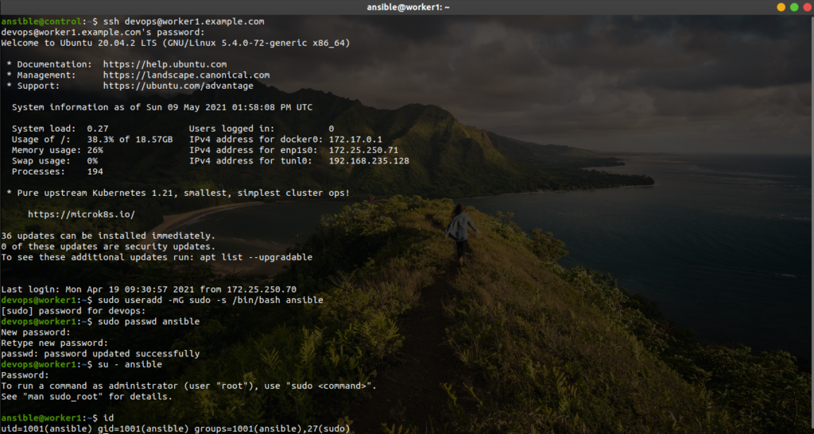
Task: Click the docker0 IPv4 address 172.17.0.1
Action: click(x=355, y=140)
